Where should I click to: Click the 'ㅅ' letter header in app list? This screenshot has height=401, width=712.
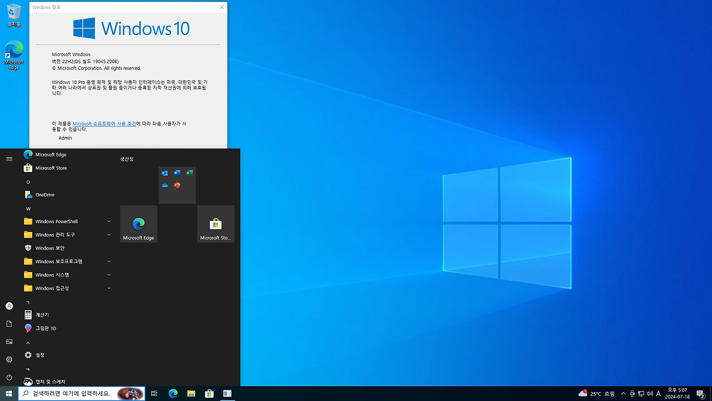coord(28,343)
